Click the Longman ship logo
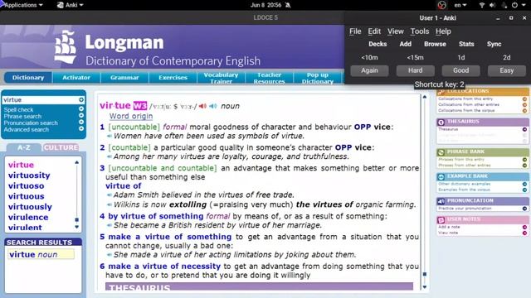Viewport: 531px width, 298px height. tap(66, 47)
